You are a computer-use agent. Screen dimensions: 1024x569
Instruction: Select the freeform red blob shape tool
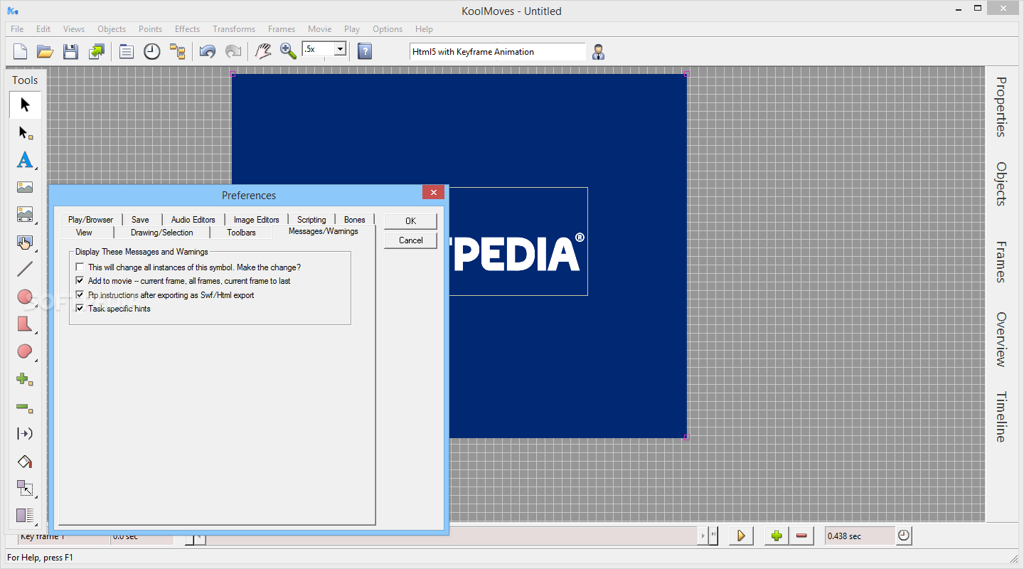click(25, 351)
